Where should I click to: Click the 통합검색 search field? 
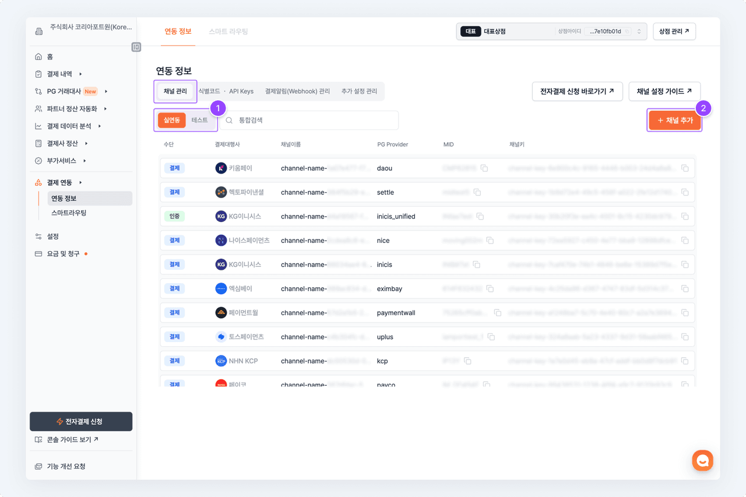pos(315,120)
